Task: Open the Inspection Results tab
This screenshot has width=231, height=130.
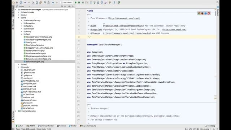Action: pyautogui.click(x=88, y=126)
